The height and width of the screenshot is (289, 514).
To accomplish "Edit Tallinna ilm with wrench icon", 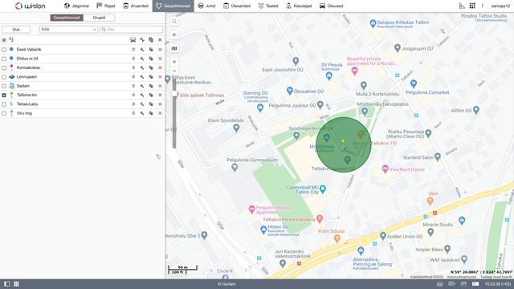I will [x=141, y=95].
